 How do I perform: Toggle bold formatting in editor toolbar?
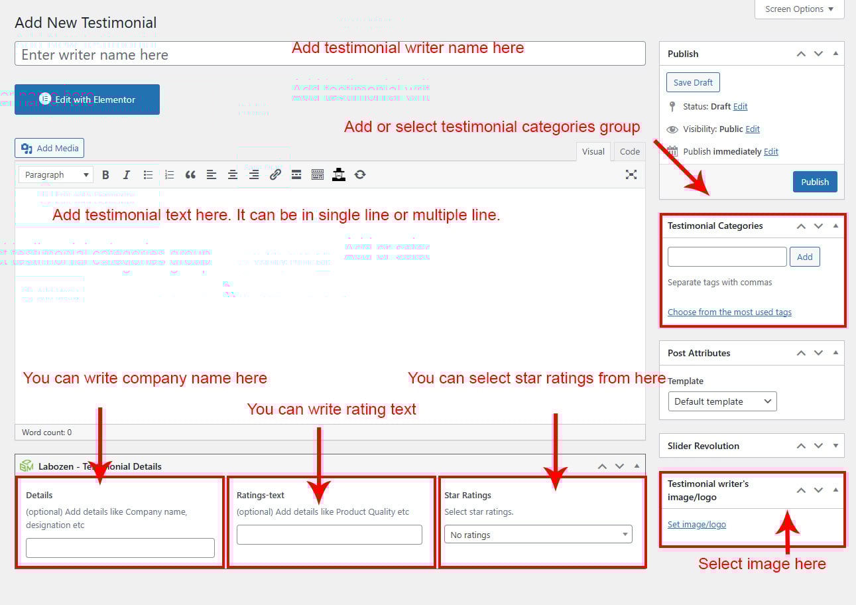point(105,174)
